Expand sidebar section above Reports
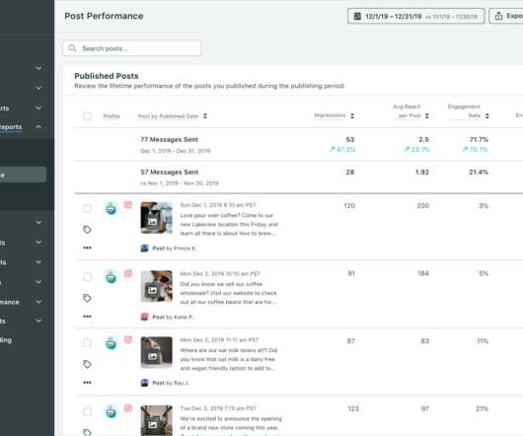 click(x=38, y=108)
